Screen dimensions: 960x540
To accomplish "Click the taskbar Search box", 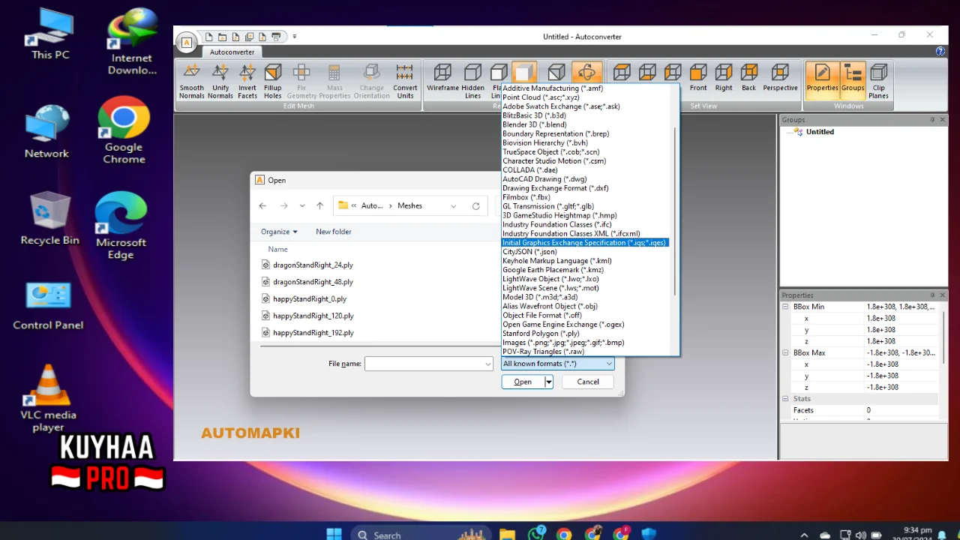I will click(419, 535).
